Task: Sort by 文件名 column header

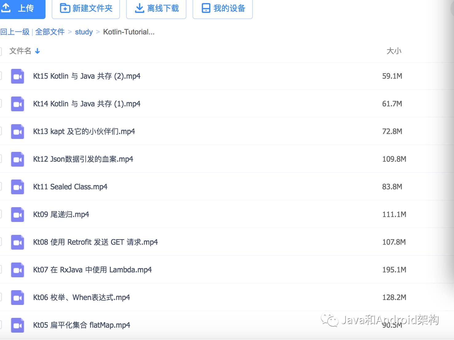Action: 20,51
